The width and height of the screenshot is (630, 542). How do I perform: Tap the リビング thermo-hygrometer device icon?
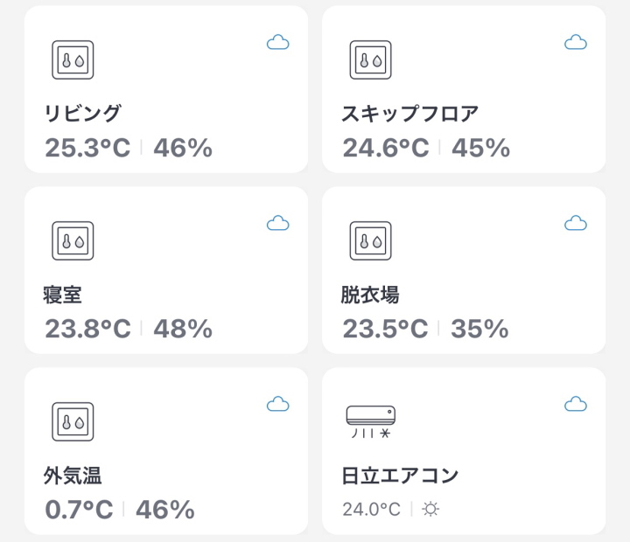[x=73, y=59]
